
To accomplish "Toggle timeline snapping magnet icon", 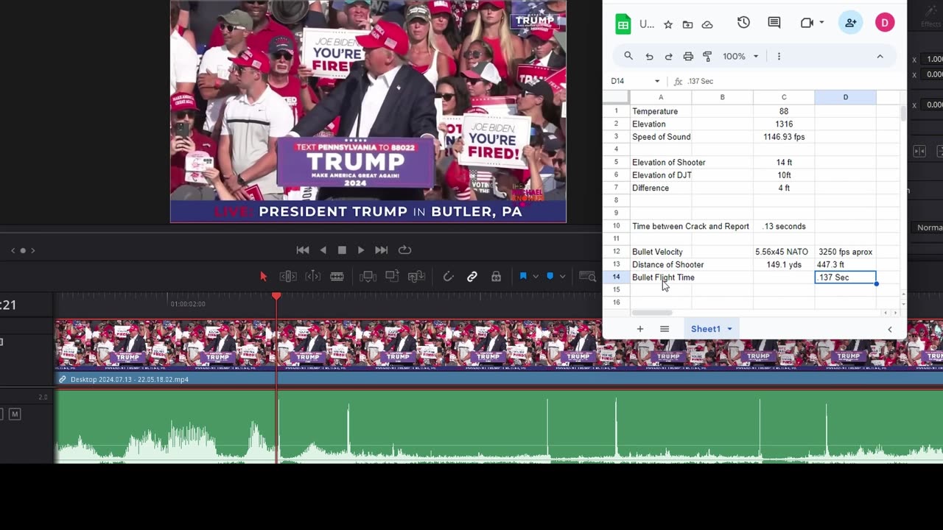I will [x=448, y=277].
